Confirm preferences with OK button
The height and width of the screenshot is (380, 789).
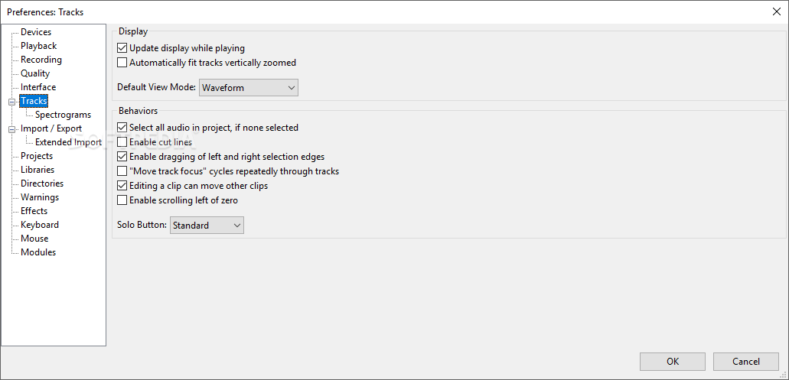pyautogui.click(x=673, y=362)
